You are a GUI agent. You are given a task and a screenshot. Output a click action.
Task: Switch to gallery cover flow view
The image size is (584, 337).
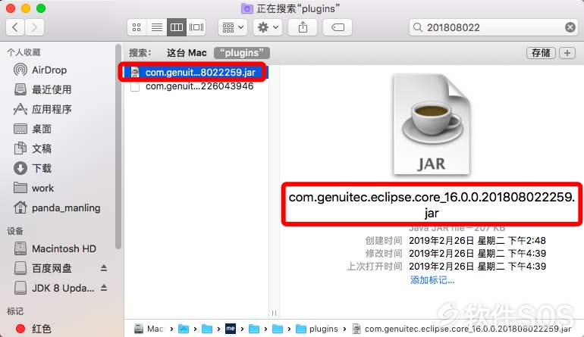pyautogui.click(x=196, y=27)
